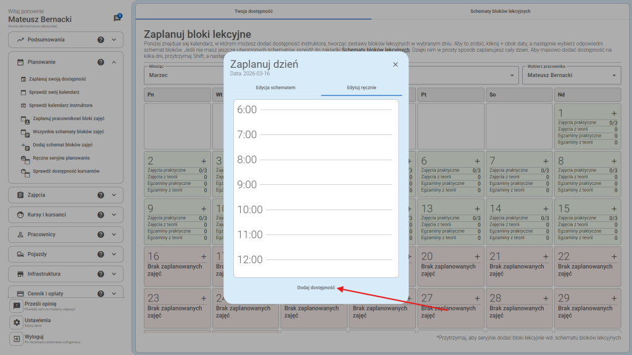Switch to Edycja schematem tab
The width and height of the screenshot is (632, 355).
tap(275, 88)
